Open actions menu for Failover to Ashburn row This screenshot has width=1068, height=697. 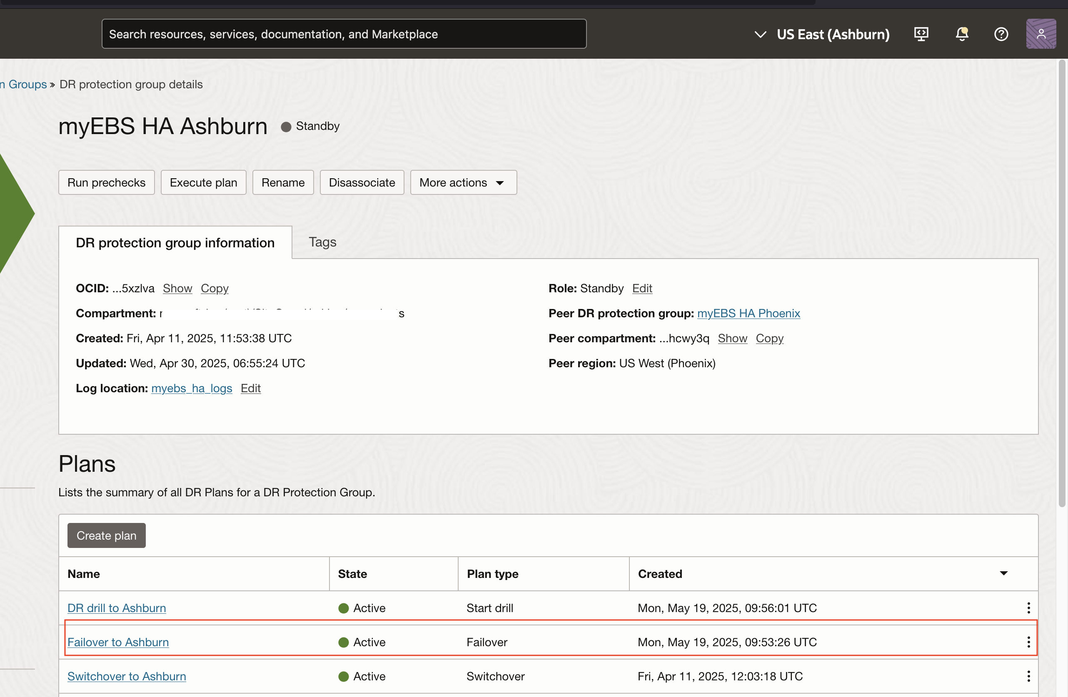tap(1028, 642)
